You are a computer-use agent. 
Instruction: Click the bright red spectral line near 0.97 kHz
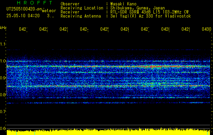click(x=108, y=66)
